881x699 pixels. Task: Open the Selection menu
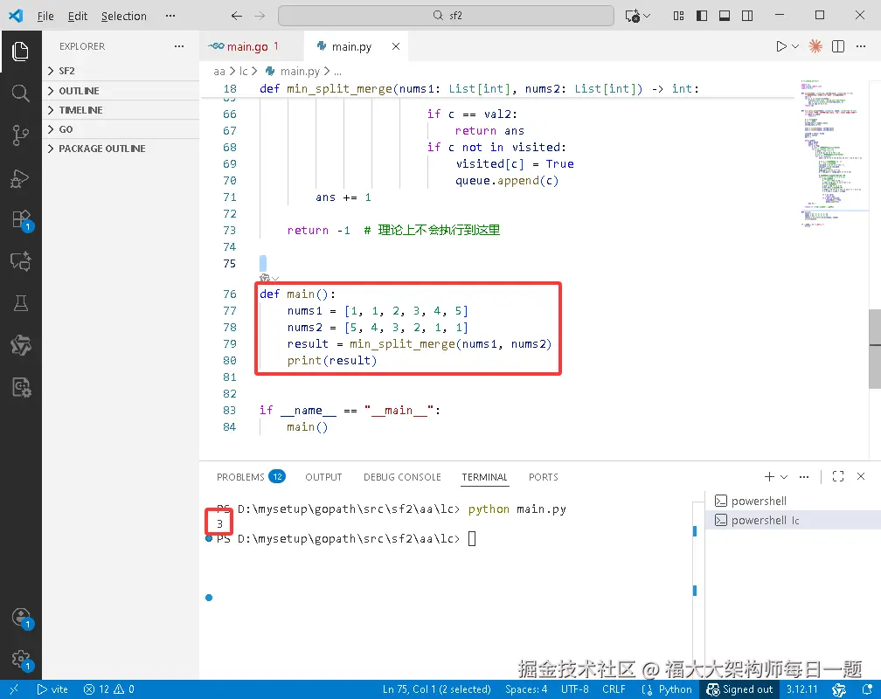tap(123, 17)
